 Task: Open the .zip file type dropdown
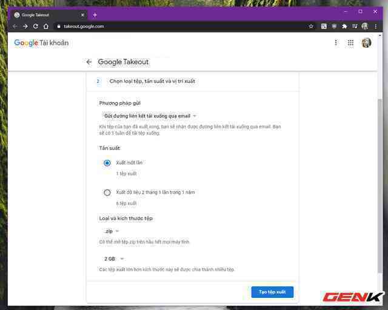pos(112,231)
